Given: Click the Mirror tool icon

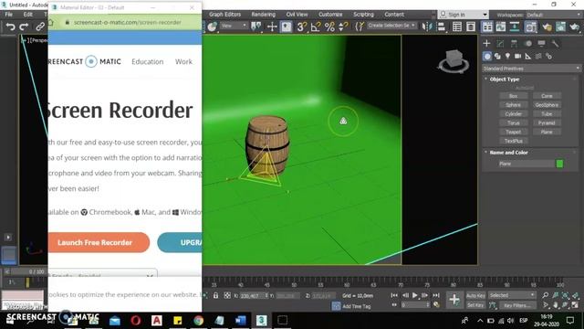Looking at the screenshot, I should coord(426,27).
